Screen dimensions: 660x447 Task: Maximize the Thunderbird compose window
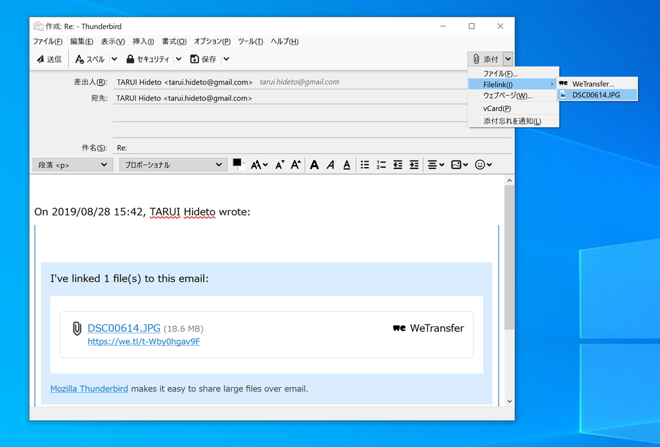click(471, 26)
